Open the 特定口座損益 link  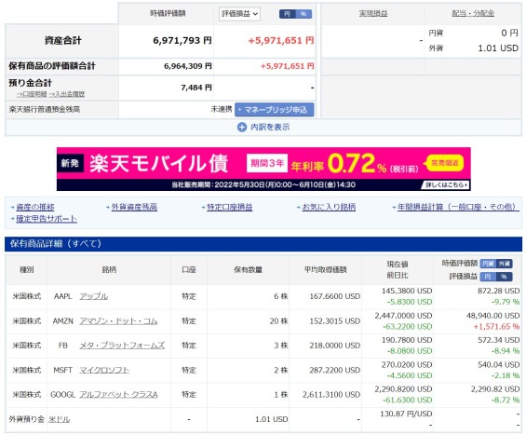[x=229, y=207]
